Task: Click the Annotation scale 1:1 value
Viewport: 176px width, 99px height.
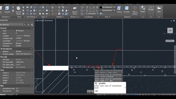Action: [x=17, y=89]
